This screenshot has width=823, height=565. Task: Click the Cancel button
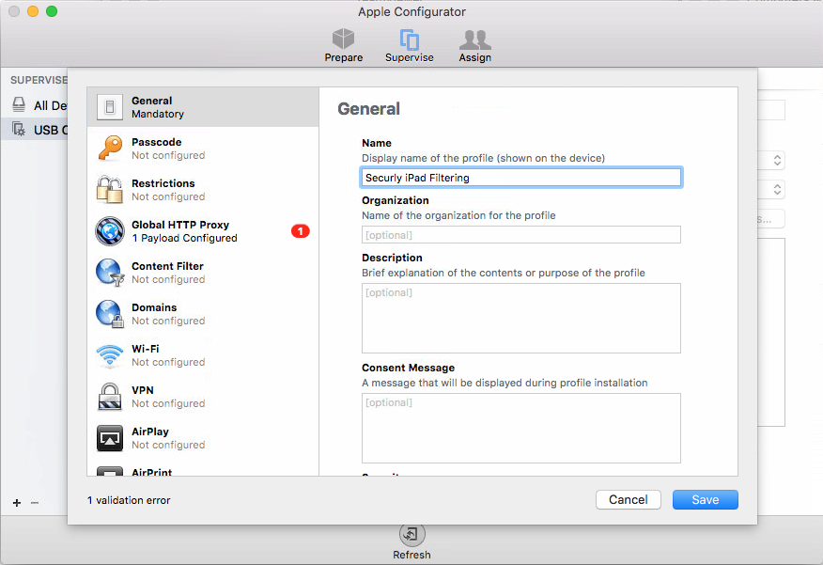pos(629,499)
